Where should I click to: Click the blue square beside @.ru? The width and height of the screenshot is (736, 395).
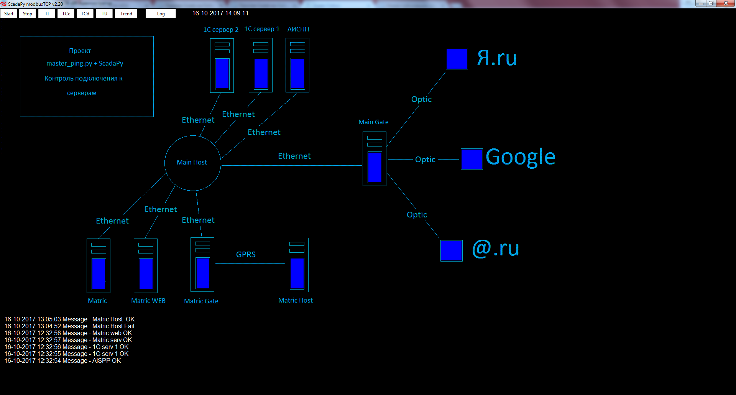(452, 251)
